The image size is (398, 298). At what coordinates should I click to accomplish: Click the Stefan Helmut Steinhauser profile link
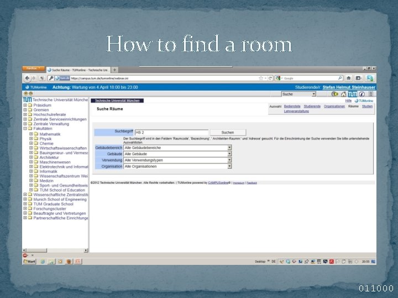point(349,87)
